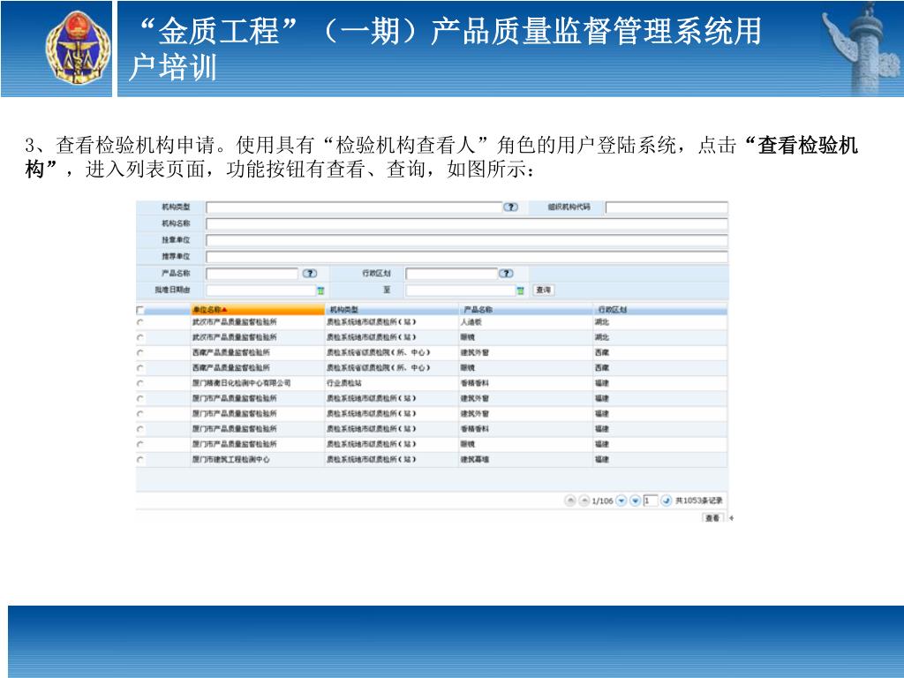Sort by 产品名称 column header
Image resolution: width=904 pixels, height=678 pixels.
point(525,310)
